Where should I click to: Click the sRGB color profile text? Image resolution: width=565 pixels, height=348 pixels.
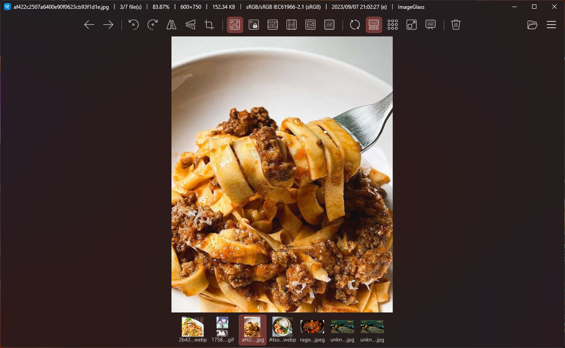point(283,7)
